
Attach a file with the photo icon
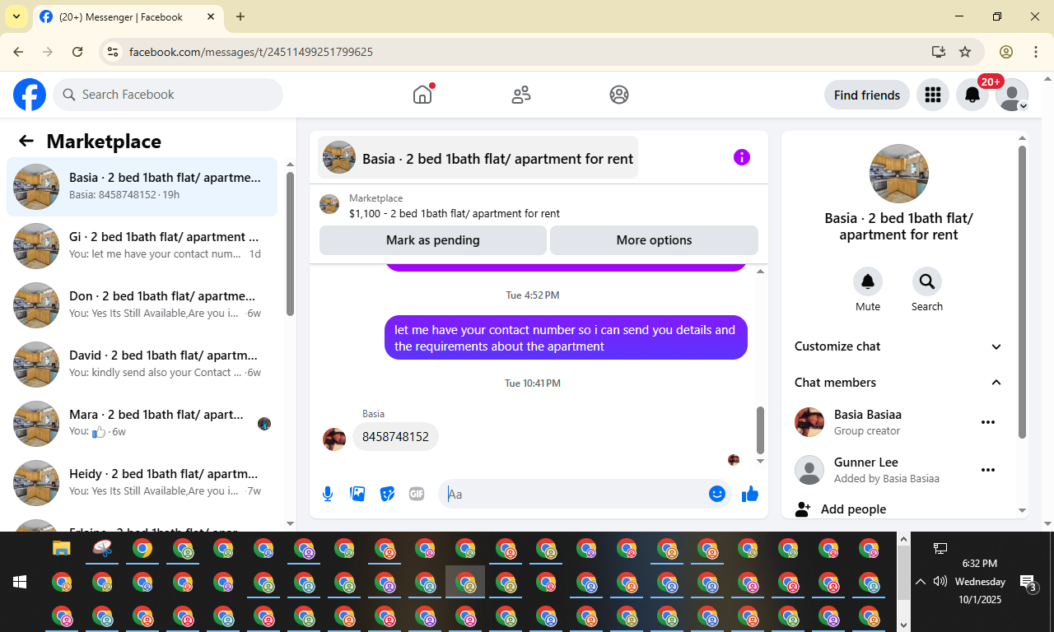click(x=357, y=494)
